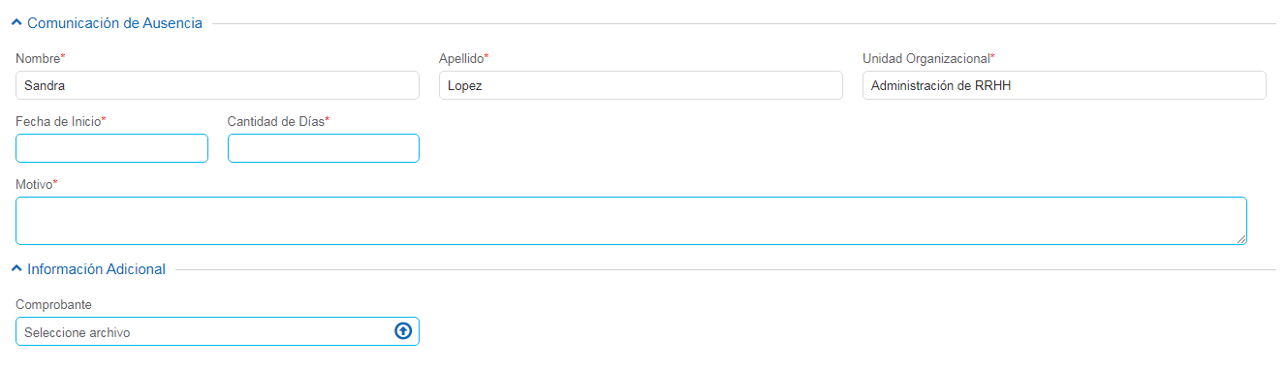Focus the Apellido field containing Lopez
The image size is (1286, 371).
pos(641,85)
